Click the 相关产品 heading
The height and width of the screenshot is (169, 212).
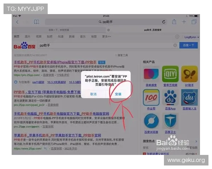click(x=149, y=62)
